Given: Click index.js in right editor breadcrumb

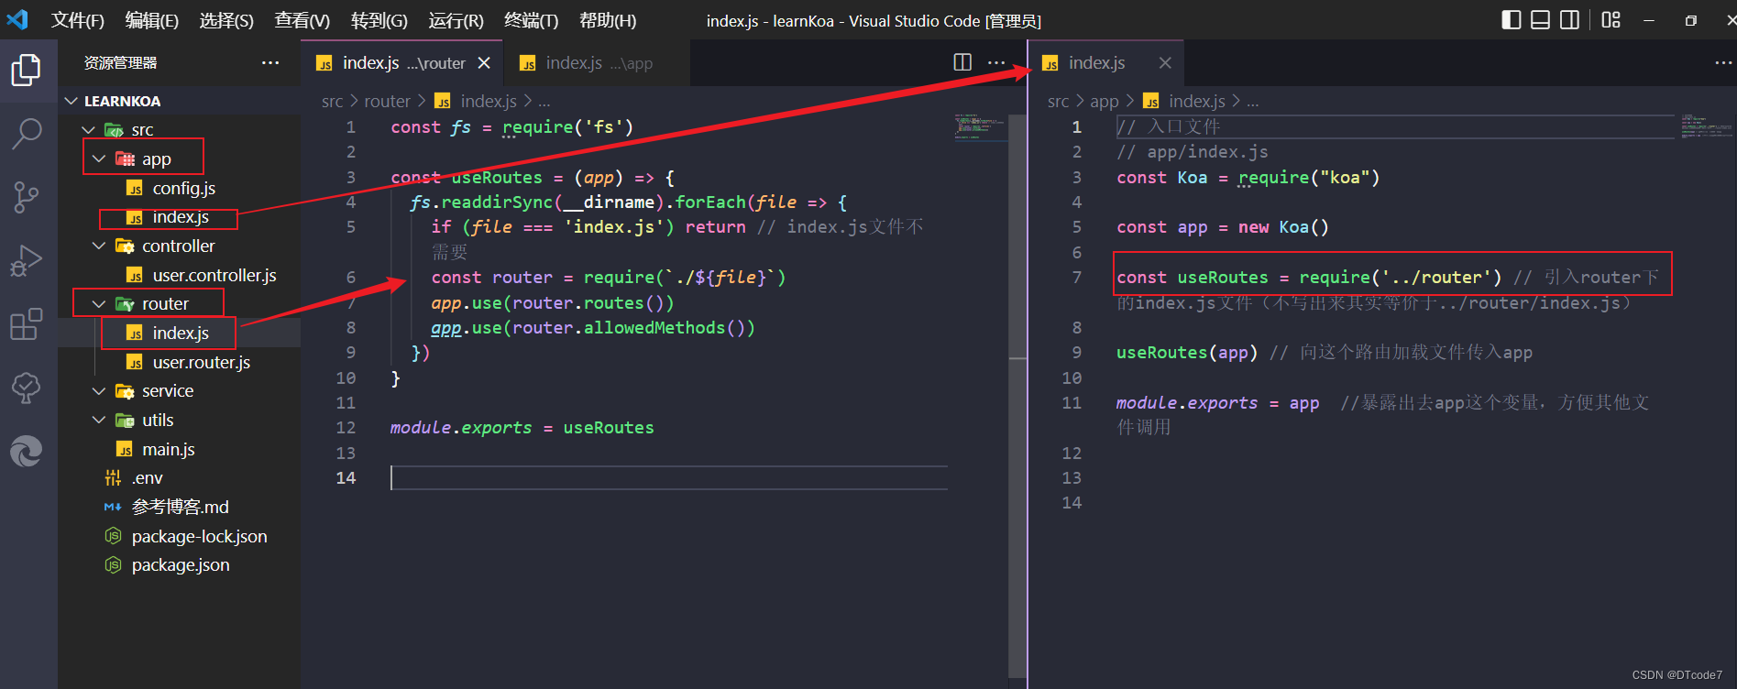Looking at the screenshot, I should (x=1196, y=101).
